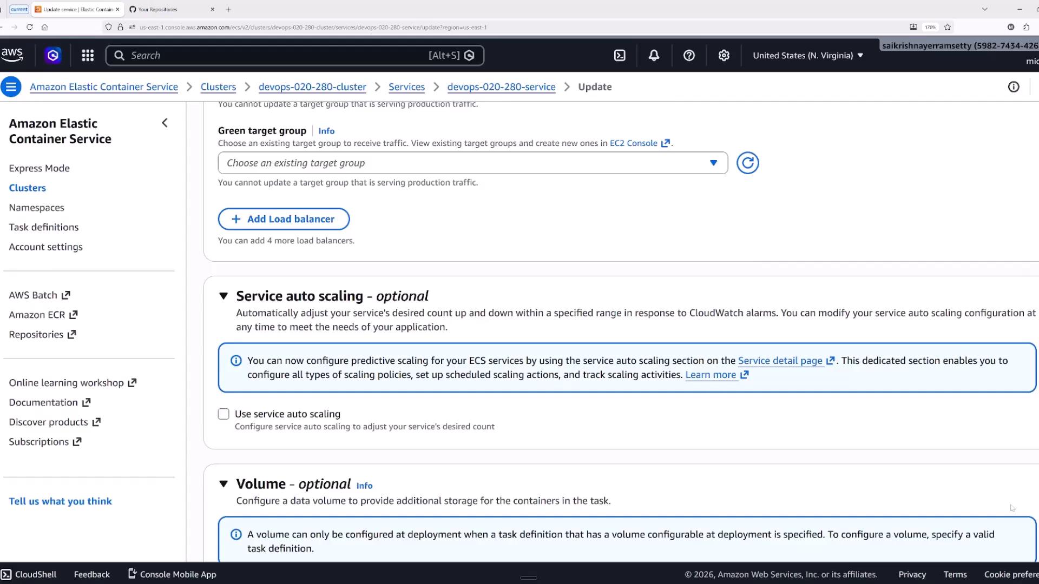Open the help question mark menu
Screen dimensions: 1039x584
coord(689,55)
